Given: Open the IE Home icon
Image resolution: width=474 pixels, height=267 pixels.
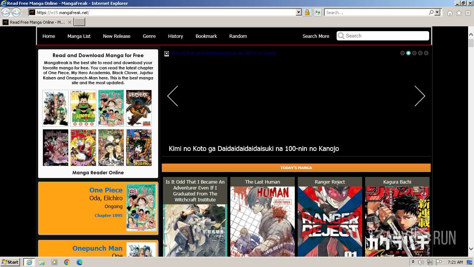Looking at the screenshot, I should pos(450,13).
